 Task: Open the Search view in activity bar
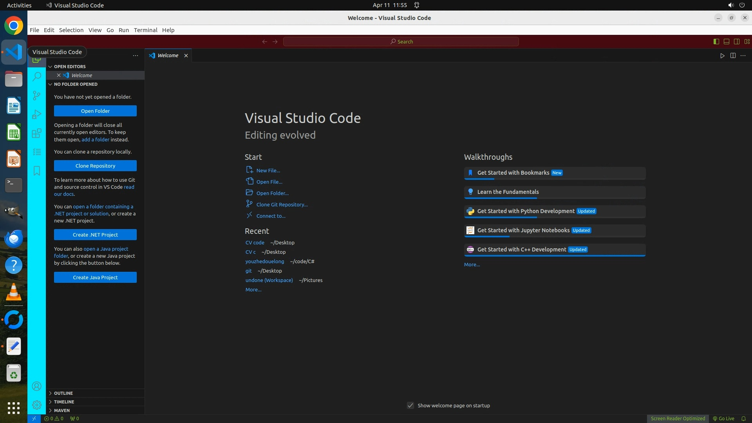pyautogui.click(x=37, y=76)
